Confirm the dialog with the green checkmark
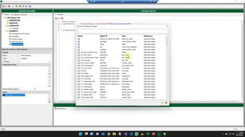The width and height of the screenshot is (245, 137). [162, 103]
